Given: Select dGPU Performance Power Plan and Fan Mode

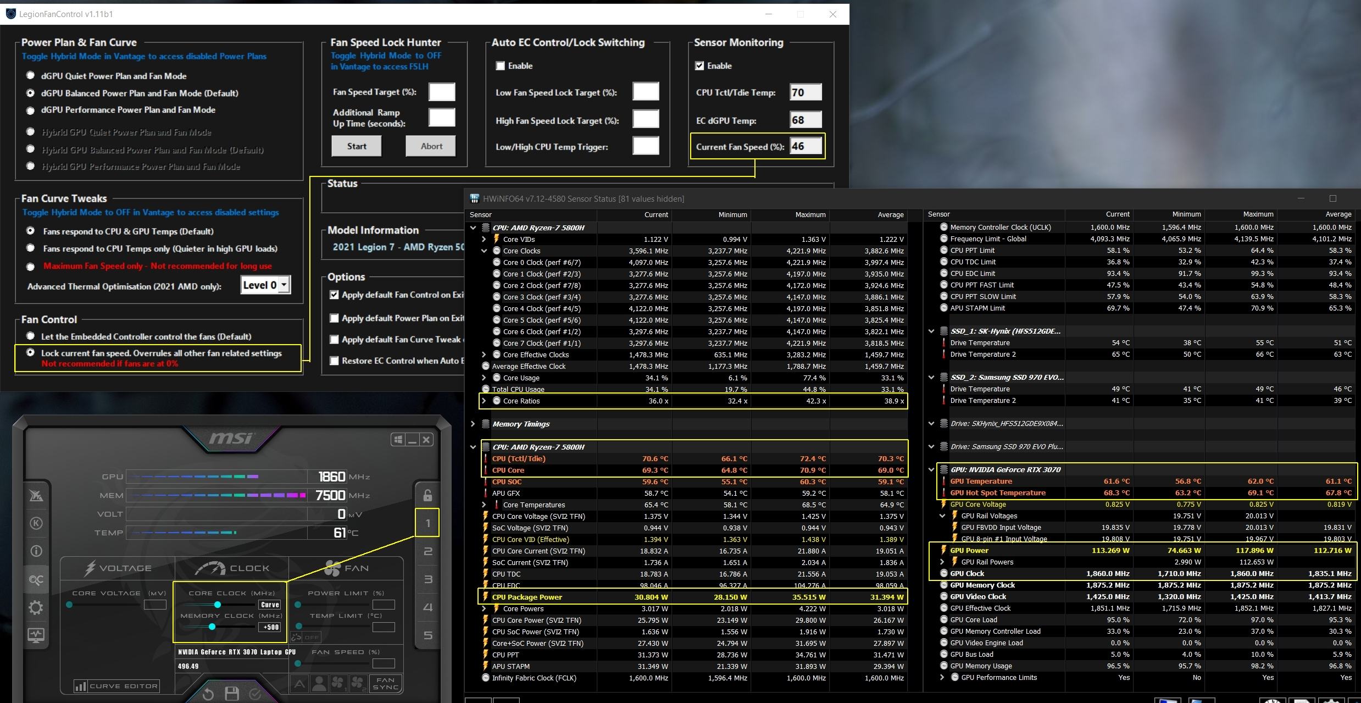Looking at the screenshot, I should [x=31, y=110].
